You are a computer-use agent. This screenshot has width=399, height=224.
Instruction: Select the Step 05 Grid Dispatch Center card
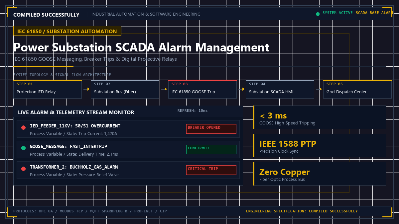[357, 89]
